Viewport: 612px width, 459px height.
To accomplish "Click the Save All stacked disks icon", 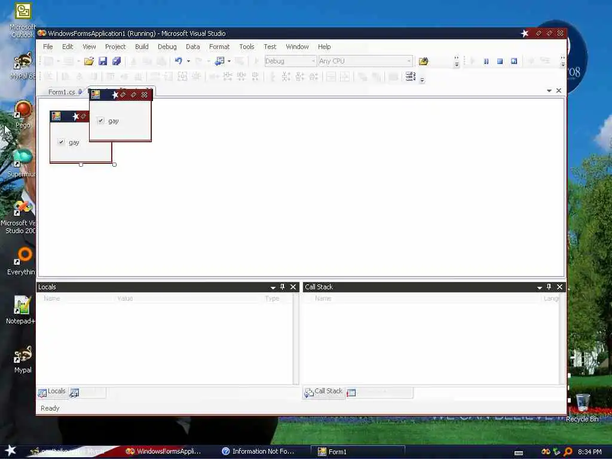I will pos(117,61).
